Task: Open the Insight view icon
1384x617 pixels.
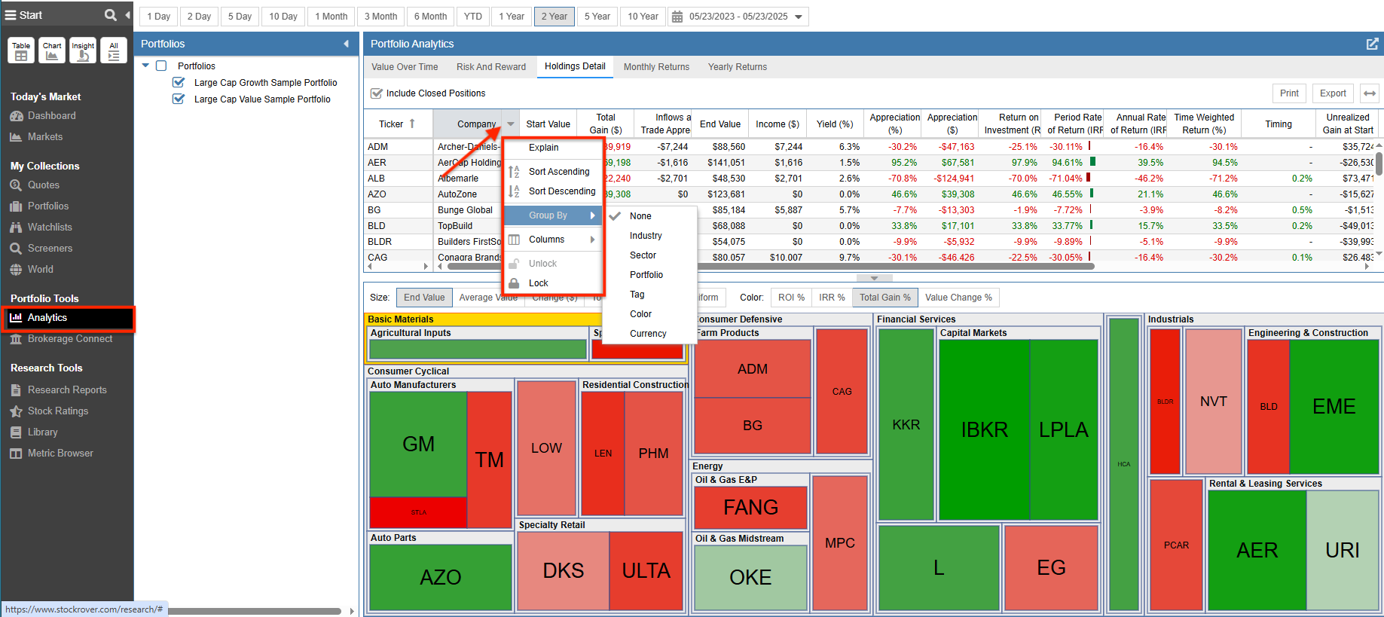Action: 83,50
